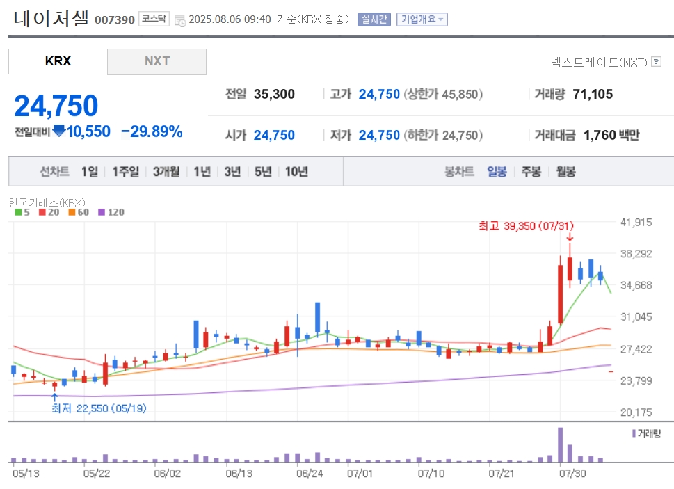Click the 최고 39,350 red arrow marker
This screenshot has height=489, width=674.
click(x=570, y=237)
